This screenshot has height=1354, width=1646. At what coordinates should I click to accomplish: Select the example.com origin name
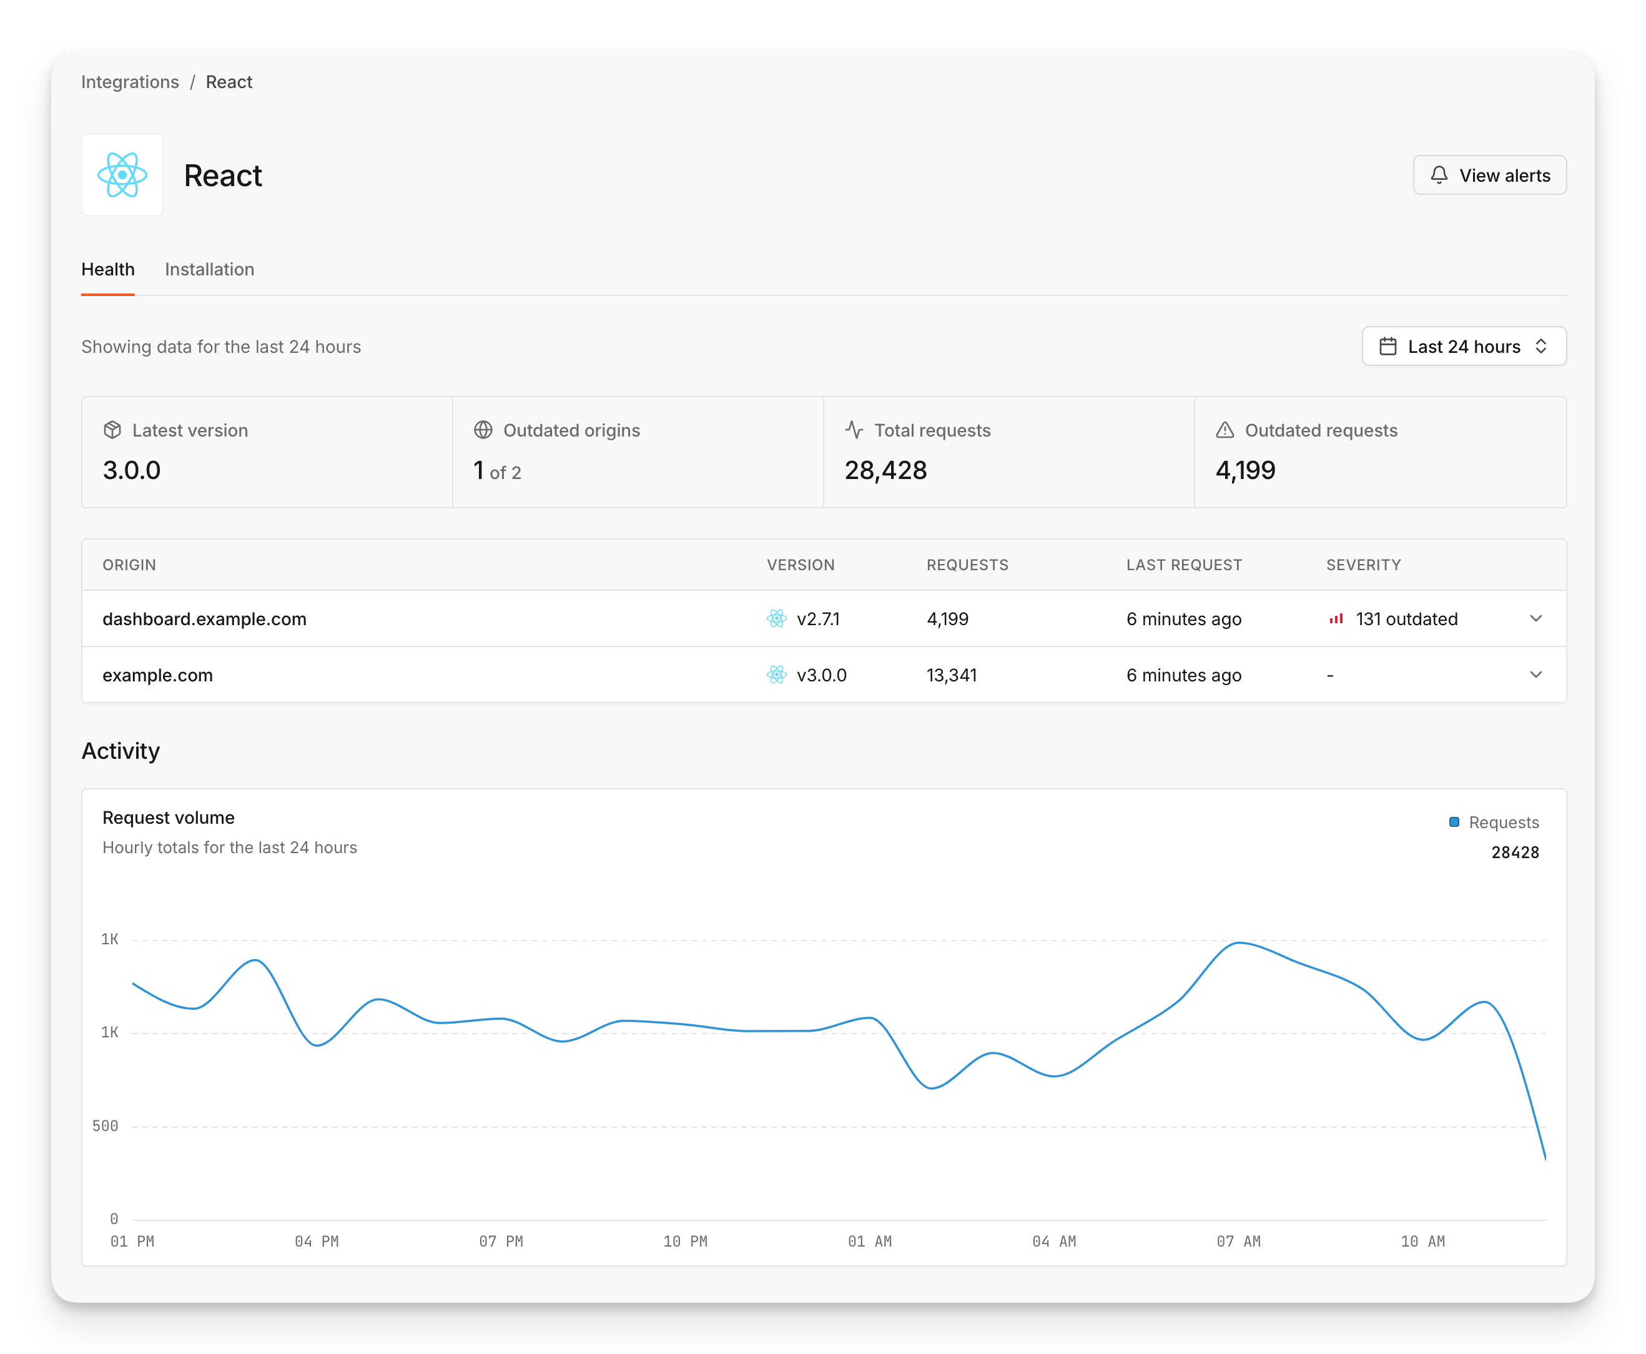pyautogui.click(x=157, y=675)
